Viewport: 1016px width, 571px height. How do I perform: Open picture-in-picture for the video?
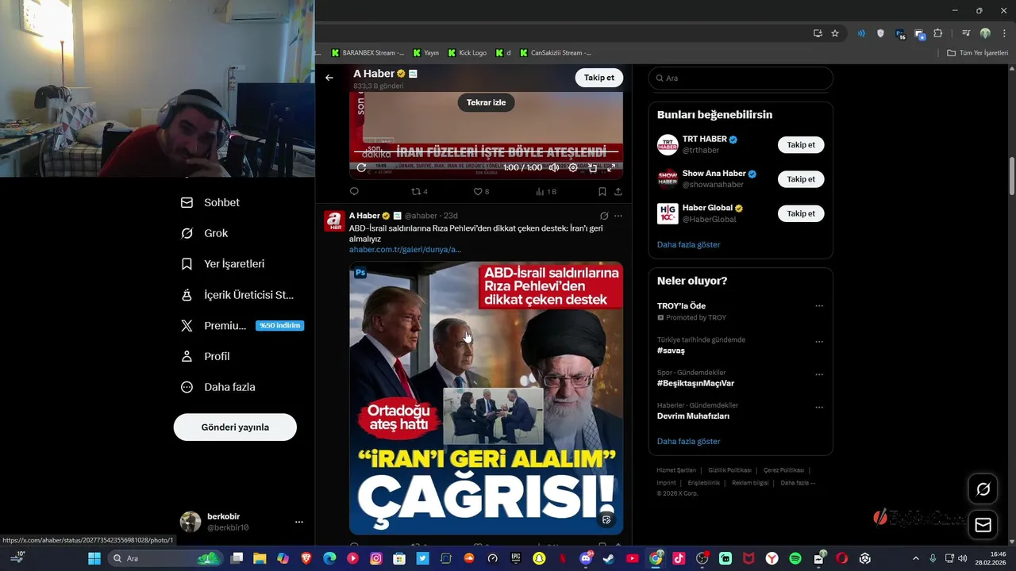click(592, 167)
